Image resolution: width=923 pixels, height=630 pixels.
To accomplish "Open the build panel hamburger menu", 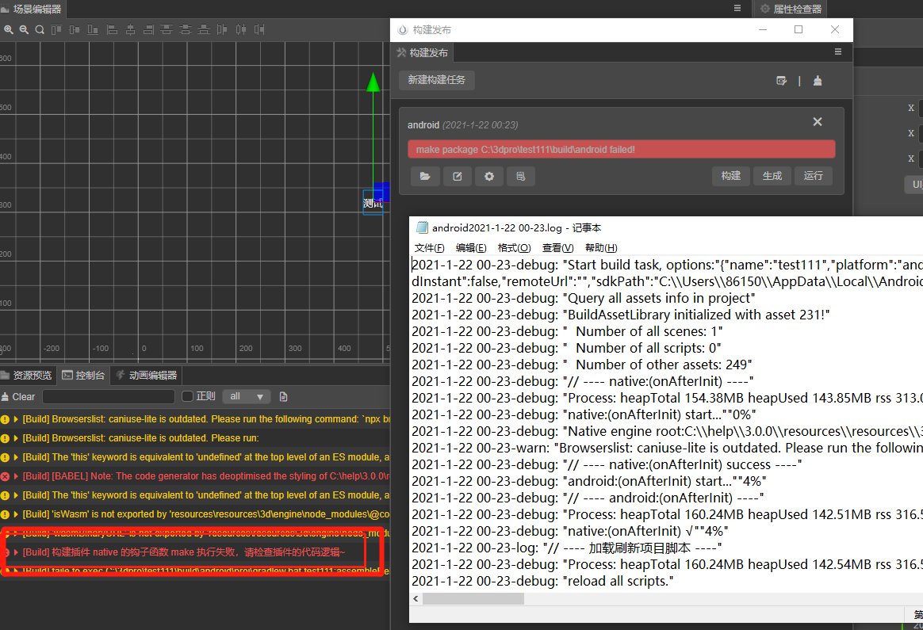I will coord(838,52).
